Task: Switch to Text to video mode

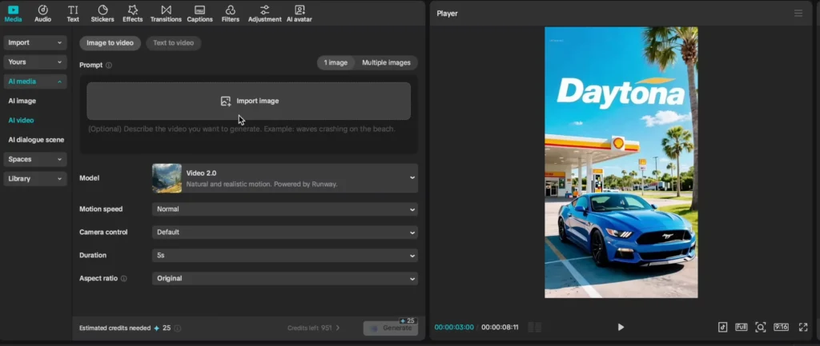Action: point(174,43)
